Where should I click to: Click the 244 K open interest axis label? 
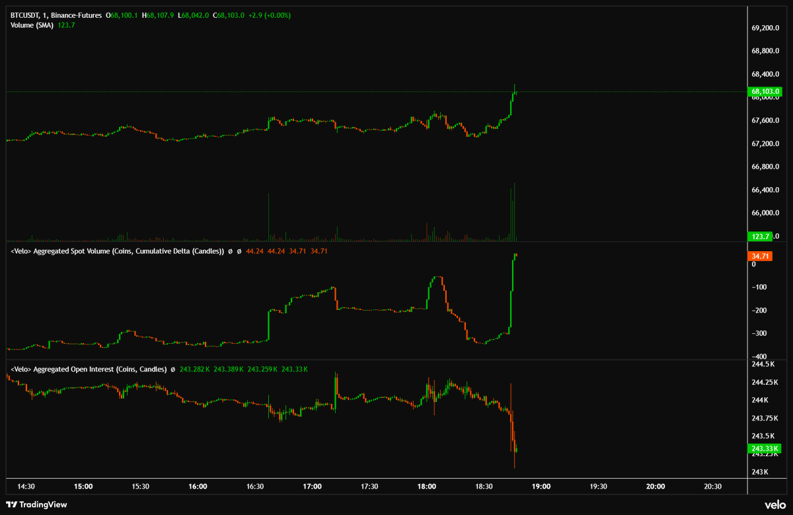(x=760, y=400)
